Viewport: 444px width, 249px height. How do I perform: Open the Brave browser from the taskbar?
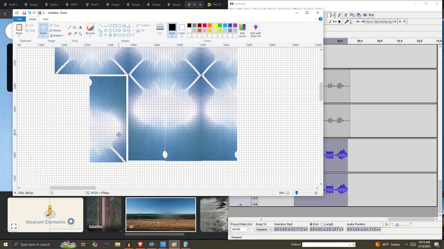pyautogui.click(x=140, y=245)
